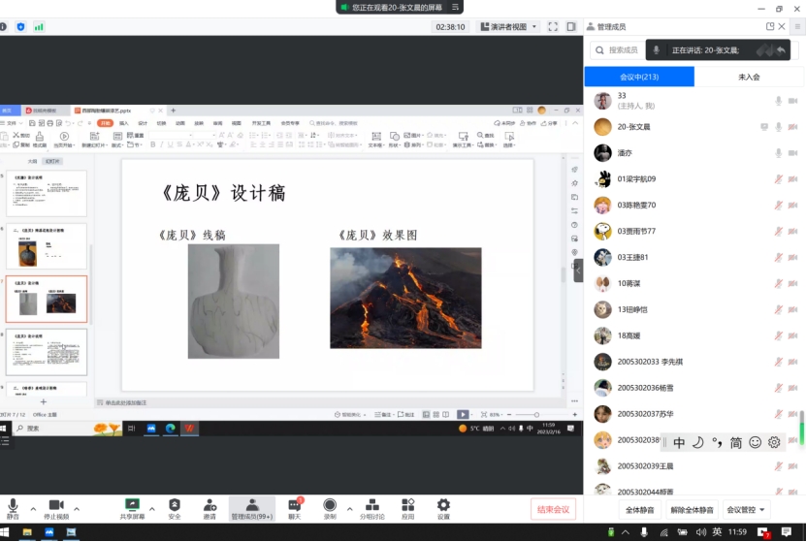Screen dimensions: 806x542
Task: Open the Security (安全) toolbar icon
Action: [x=175, y=509]
